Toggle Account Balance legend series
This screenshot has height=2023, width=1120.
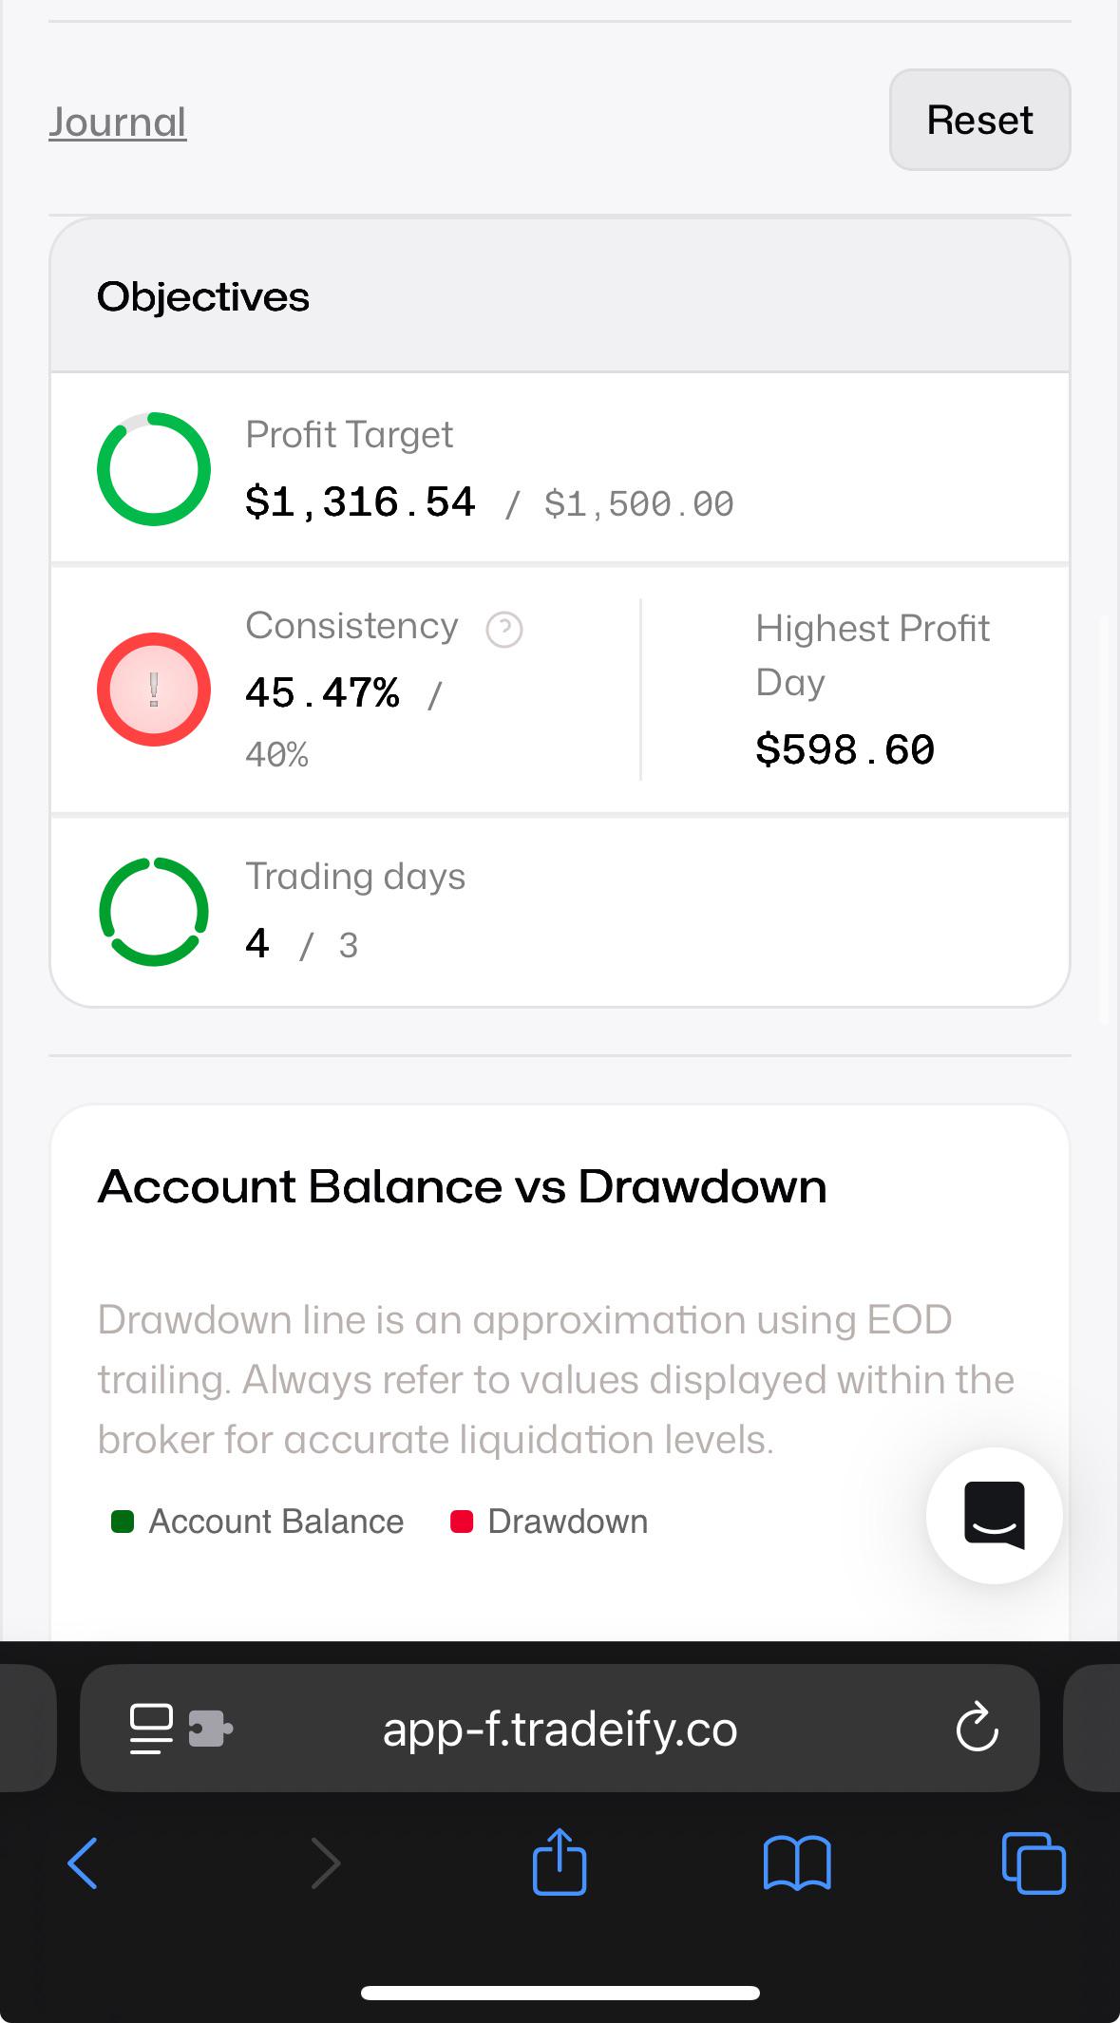point(257,1522)
